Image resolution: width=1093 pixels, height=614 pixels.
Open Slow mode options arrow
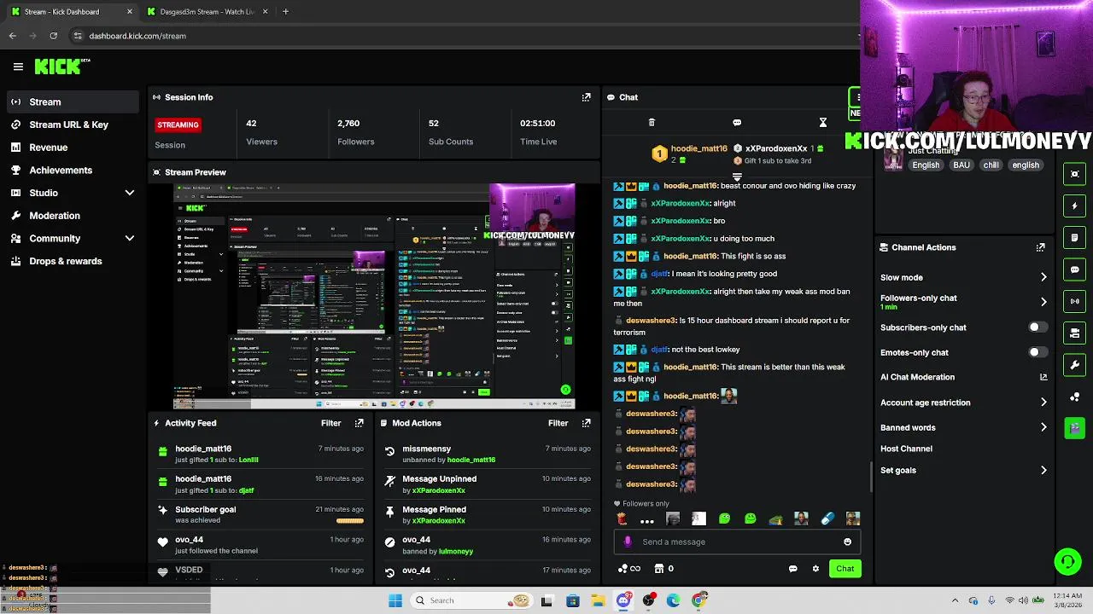click(x=1043, y=277)
